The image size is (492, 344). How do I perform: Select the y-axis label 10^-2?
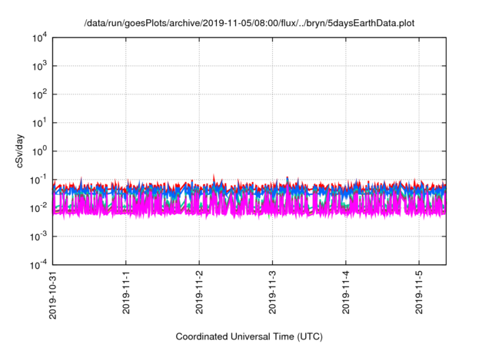coord(39,209)
